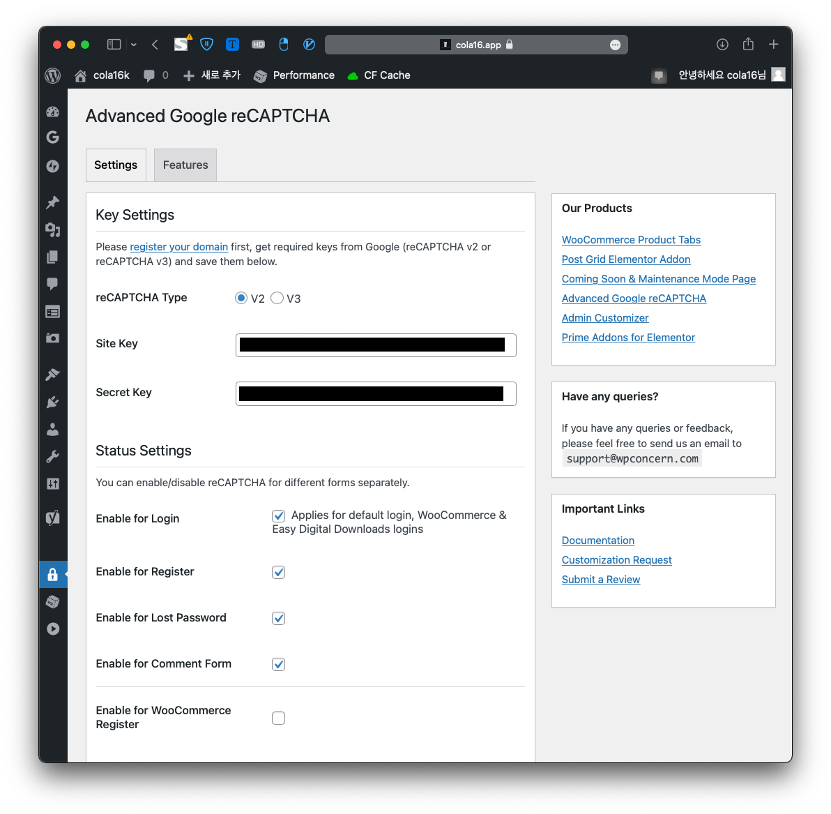Enable reCAPTCHA for WooCommerce Register

279,718
